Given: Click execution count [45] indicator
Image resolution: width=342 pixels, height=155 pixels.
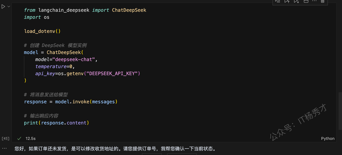Looking at the screenshot, I should (x=5, y=139).
